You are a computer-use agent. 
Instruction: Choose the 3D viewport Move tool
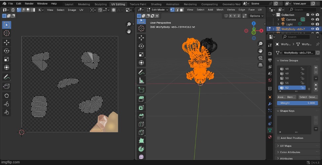tap(141, 38)
